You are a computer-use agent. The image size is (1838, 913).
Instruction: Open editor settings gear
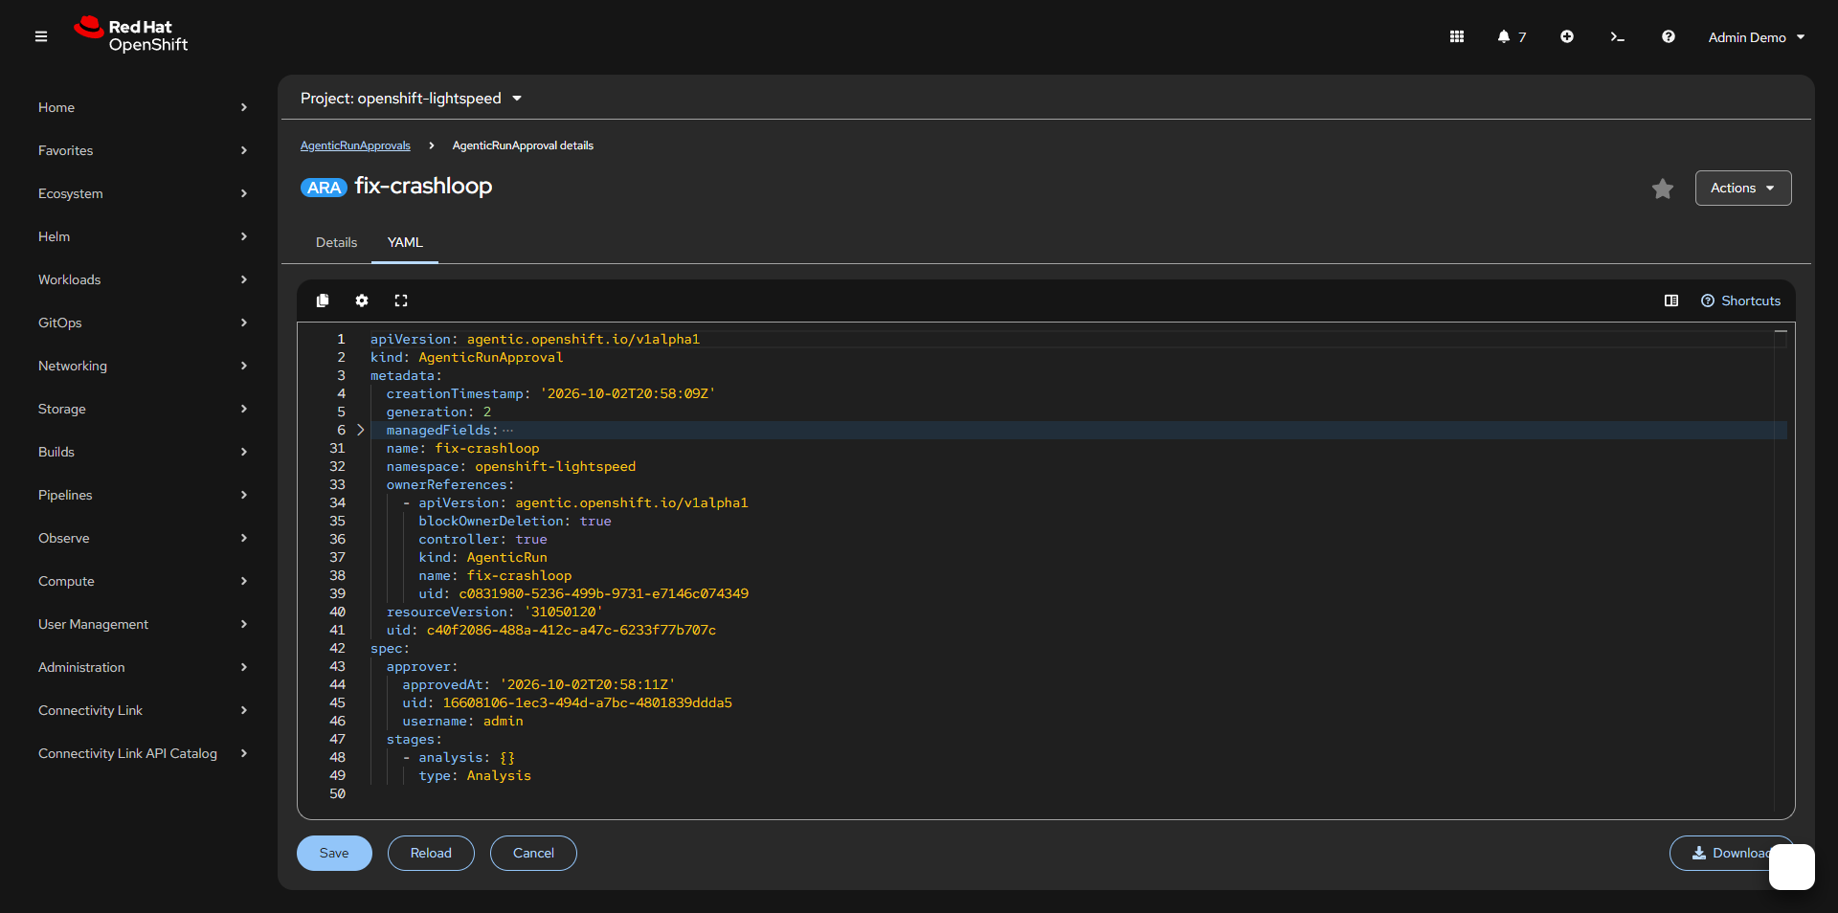point(362,301)
